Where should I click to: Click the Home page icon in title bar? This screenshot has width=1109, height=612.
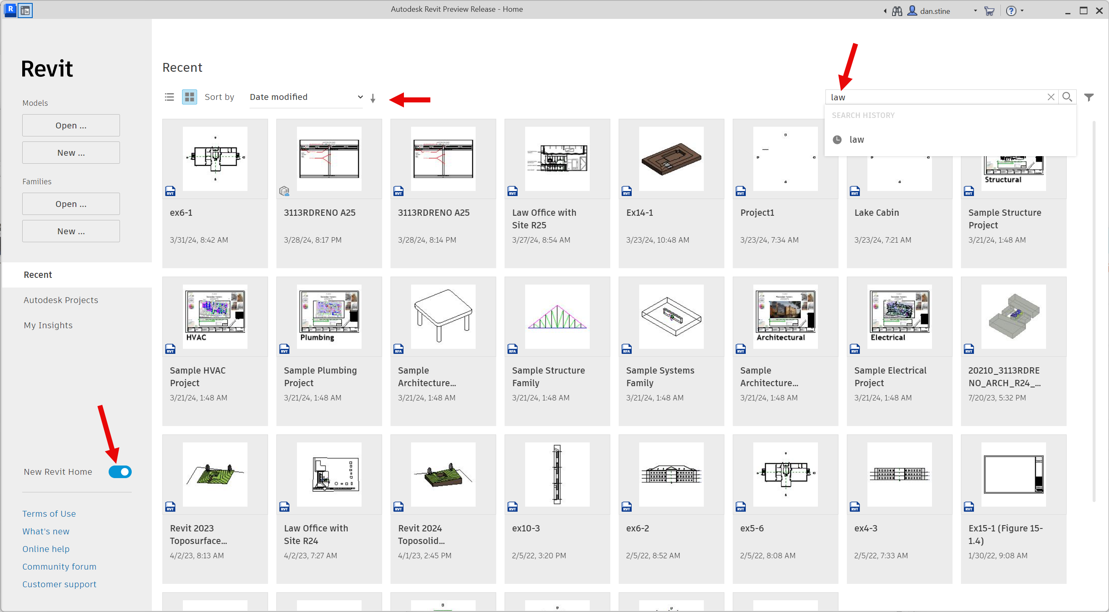pos(26,10)
